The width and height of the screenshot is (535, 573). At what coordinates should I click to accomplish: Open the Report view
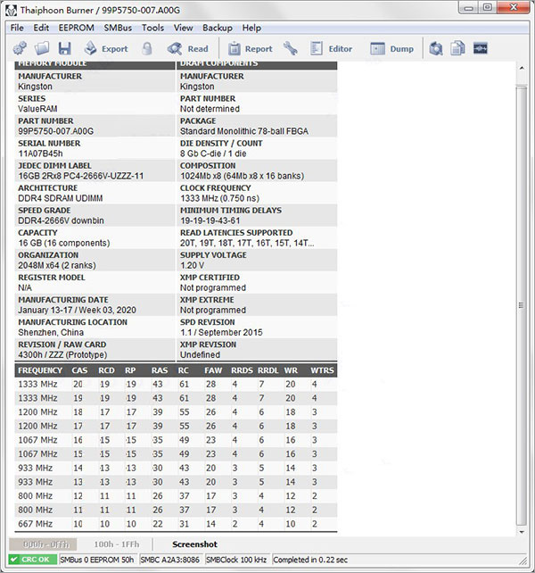(x=251, y=49)
